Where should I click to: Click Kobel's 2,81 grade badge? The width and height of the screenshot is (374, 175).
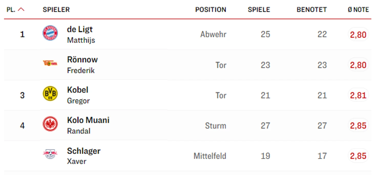[x=358, y=95]
